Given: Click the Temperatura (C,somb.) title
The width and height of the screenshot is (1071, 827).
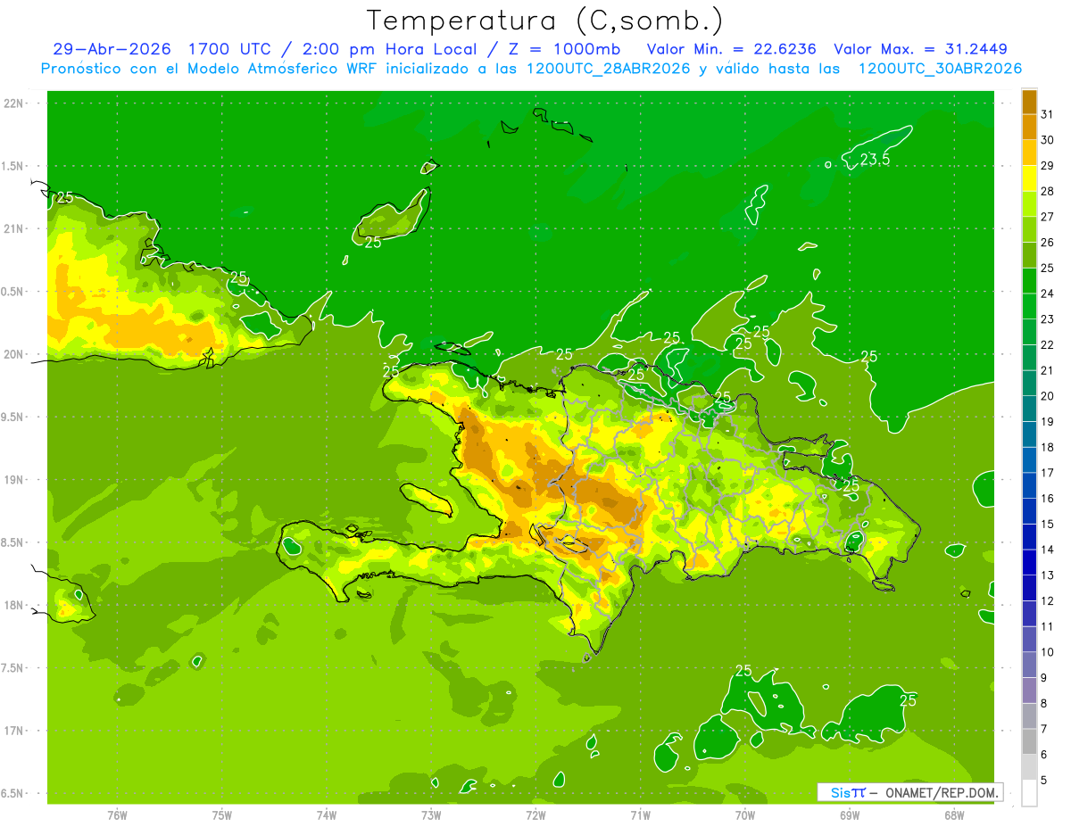Looking at the screenshot, I should (x=545, y=20).
